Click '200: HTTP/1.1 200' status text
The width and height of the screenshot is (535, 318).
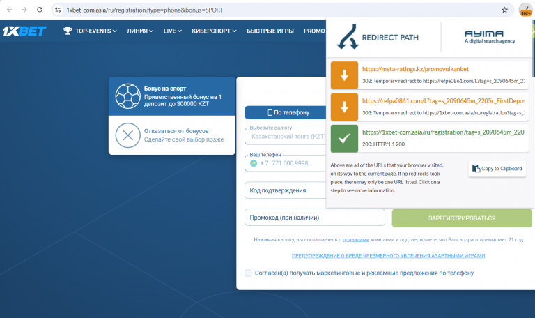click(x=384, y=144)
